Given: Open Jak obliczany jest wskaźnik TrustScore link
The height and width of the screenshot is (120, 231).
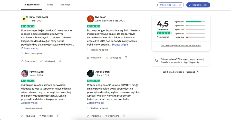Looking at the screenshot, I should click(x=181, y=46).
